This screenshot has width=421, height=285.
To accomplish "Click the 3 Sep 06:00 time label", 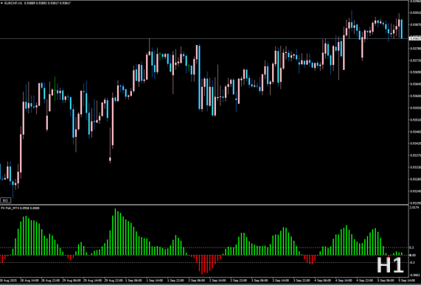I will point(260,281).
